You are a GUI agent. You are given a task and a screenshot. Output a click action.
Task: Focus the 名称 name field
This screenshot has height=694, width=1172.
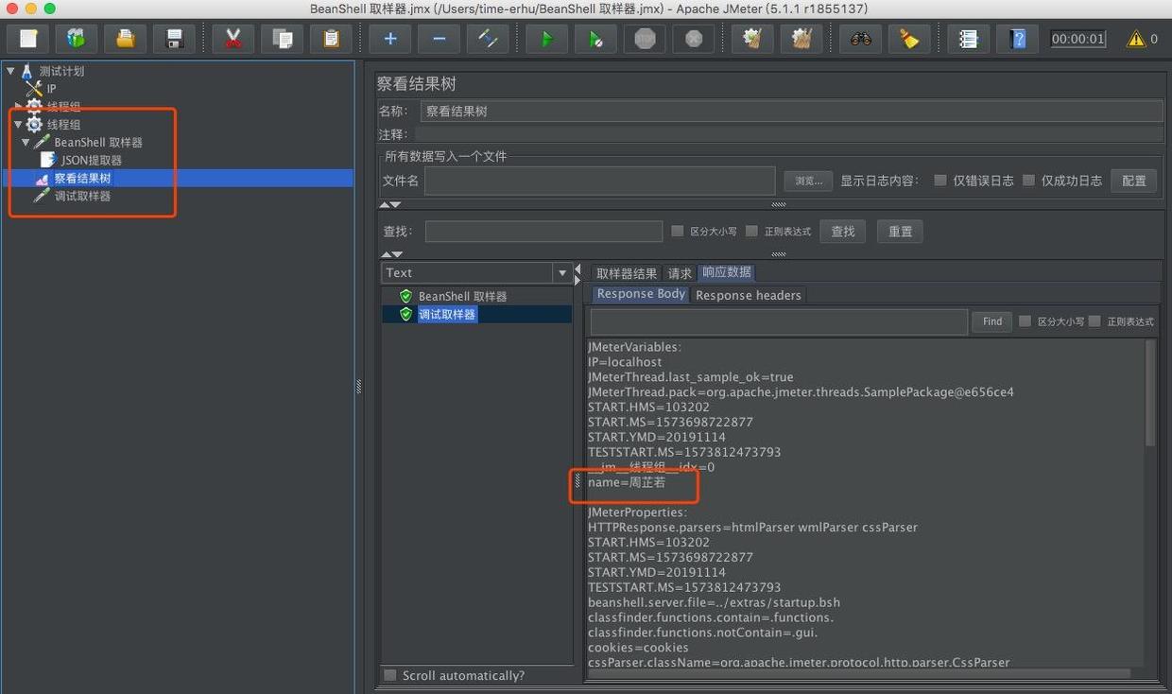point(791,111)
